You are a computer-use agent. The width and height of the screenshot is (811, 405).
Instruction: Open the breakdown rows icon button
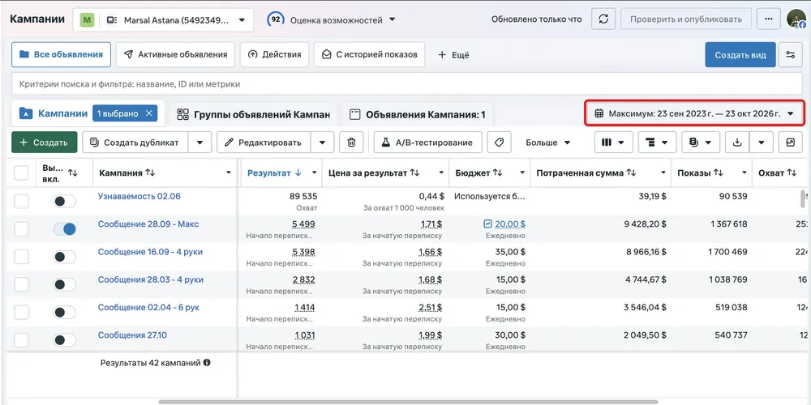click(657, 143)
